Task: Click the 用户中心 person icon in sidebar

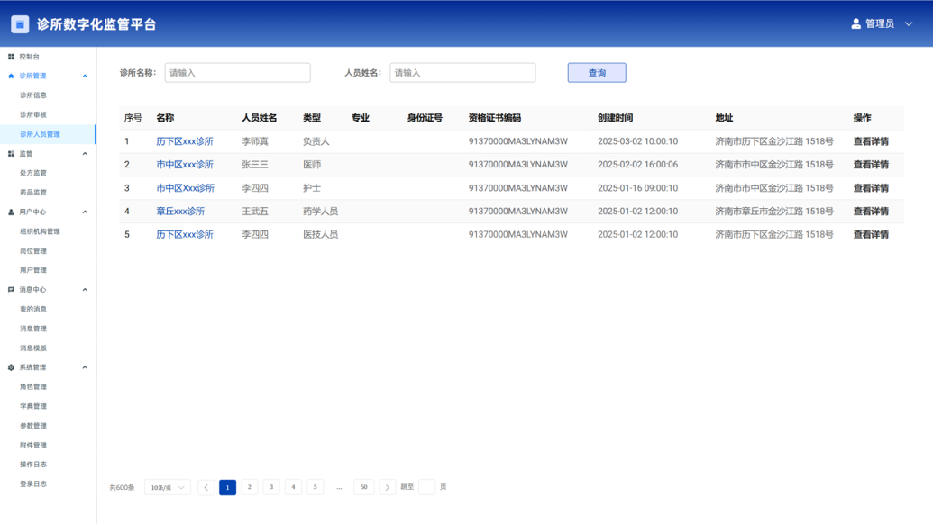Action: pos(11,212)
